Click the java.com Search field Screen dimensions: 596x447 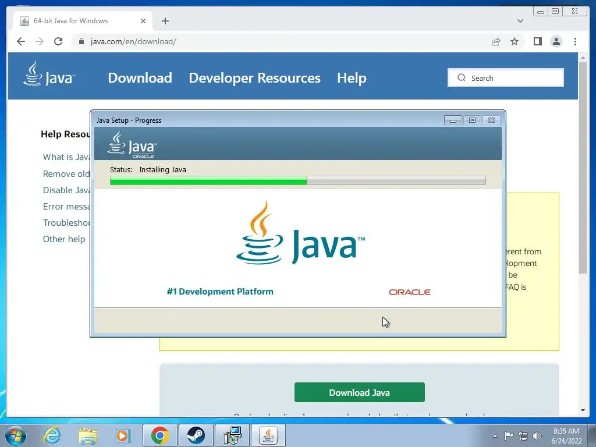[x=506, y=77]
